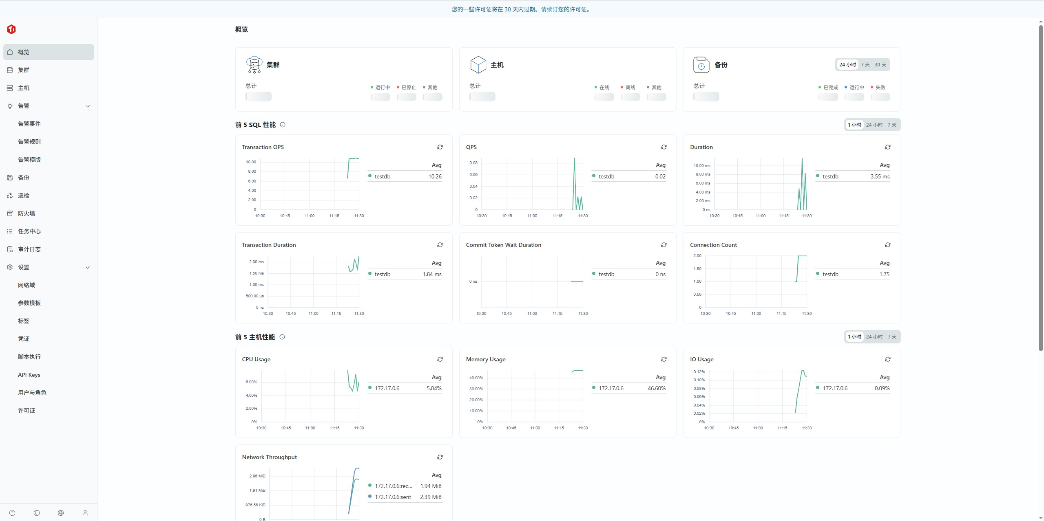
Task: Click the QPS chart refresh icon
Action: [x=664, y=147]
